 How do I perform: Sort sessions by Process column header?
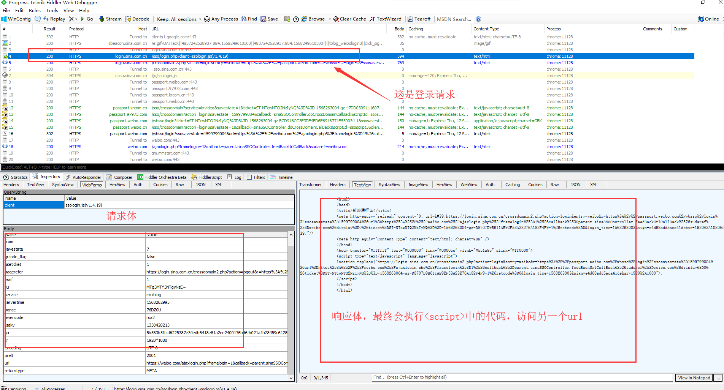tap(592, 29)
